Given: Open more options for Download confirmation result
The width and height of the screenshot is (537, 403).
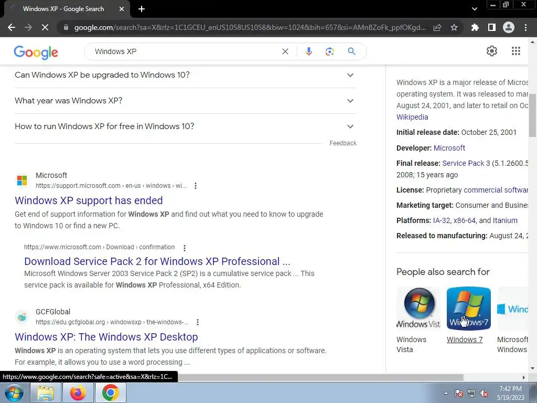Looking at the screenshot, I should coord(184,248).
